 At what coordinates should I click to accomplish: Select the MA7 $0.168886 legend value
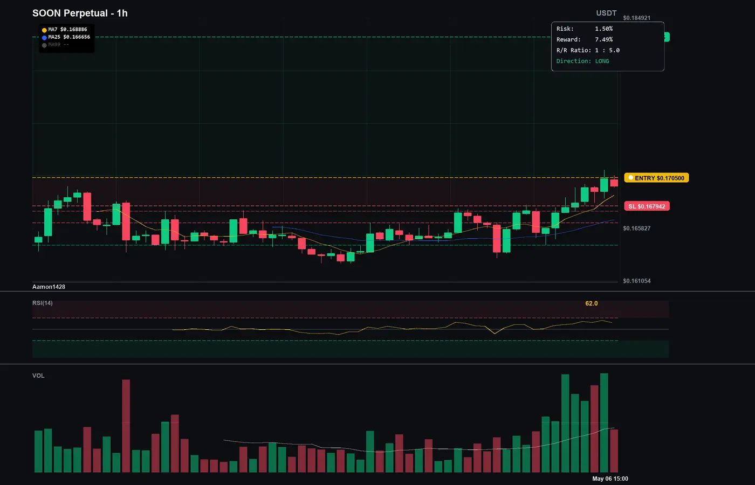[x=67, y=30]
